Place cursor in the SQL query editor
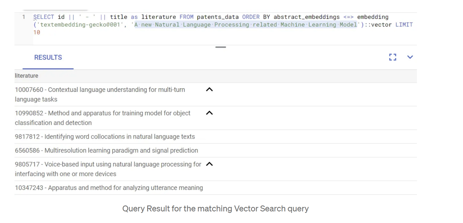Screen dimensions: 463x223 (x=193, y=24)
